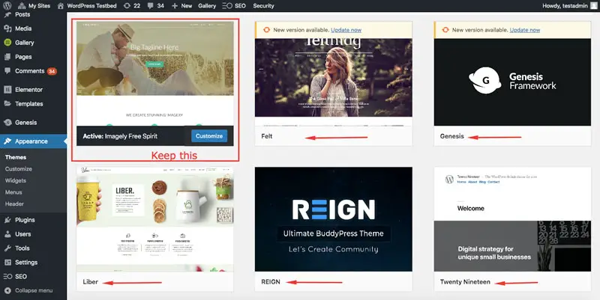The height and width of the screenshot is (300, 600).
Task: Open Imagely Free Spirit theme screenshot
Action: 155,73
